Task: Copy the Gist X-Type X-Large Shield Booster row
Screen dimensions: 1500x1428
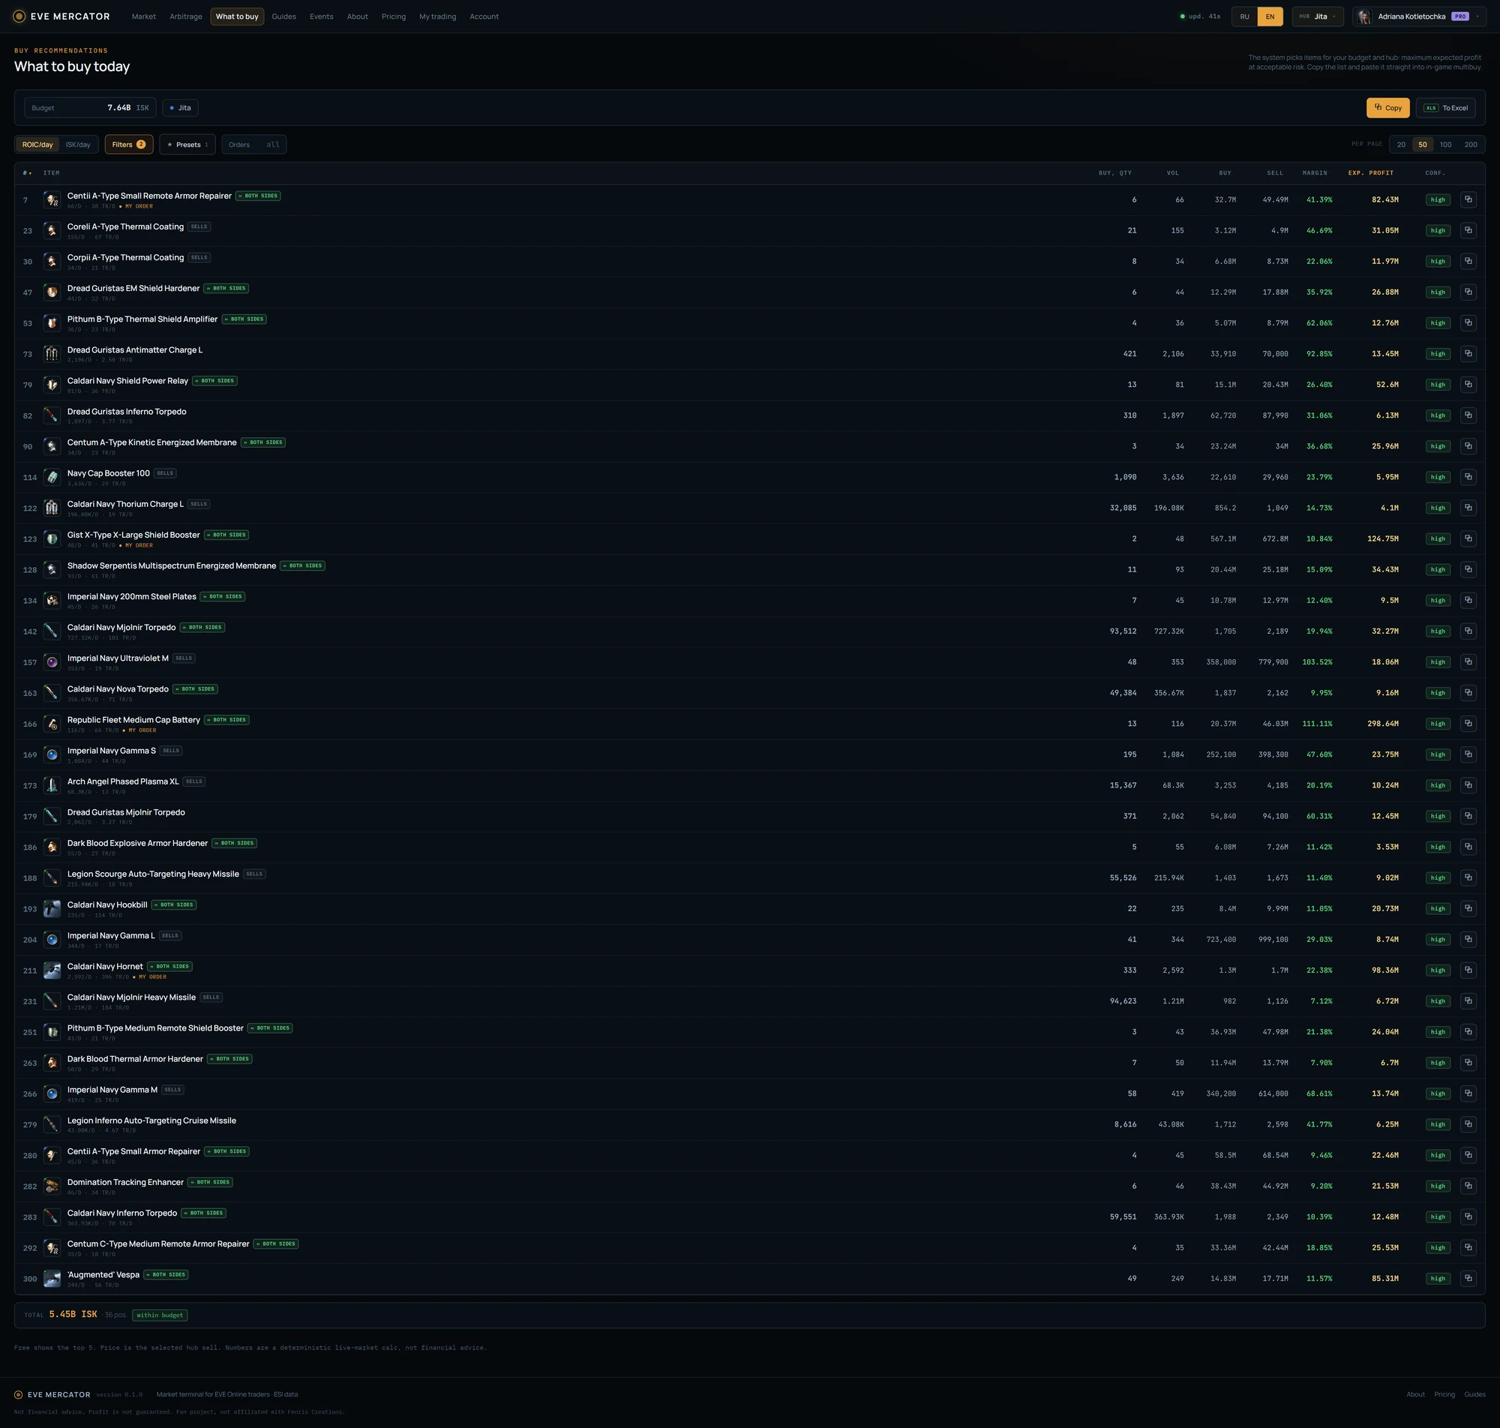Action: coord(1468,538)
